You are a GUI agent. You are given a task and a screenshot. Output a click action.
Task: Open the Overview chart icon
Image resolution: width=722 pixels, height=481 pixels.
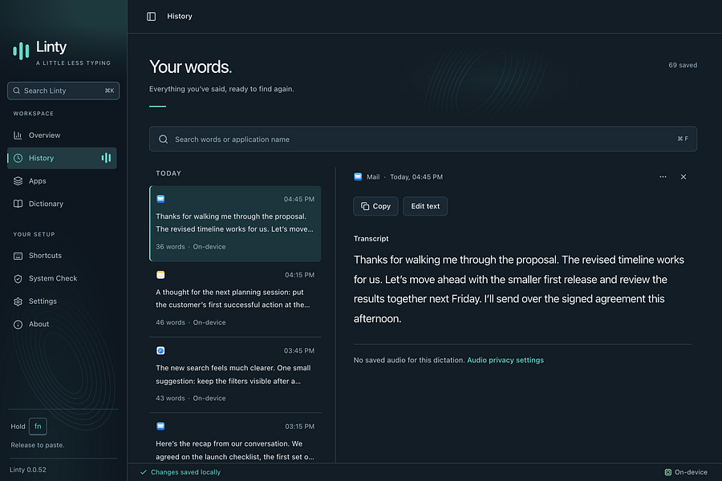(x=18, y=135)
